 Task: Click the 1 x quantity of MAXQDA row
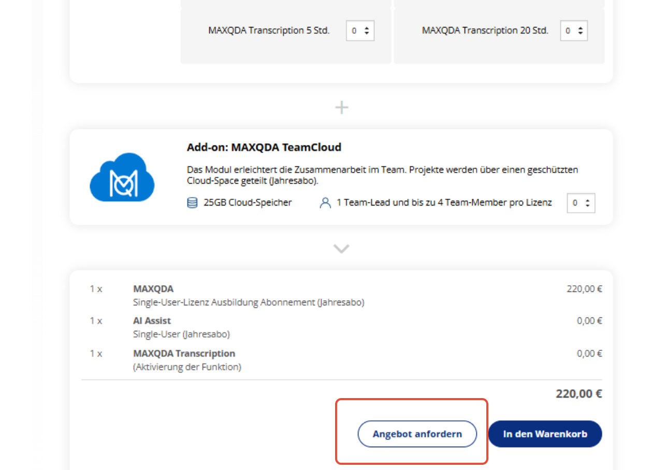point(96,289)
